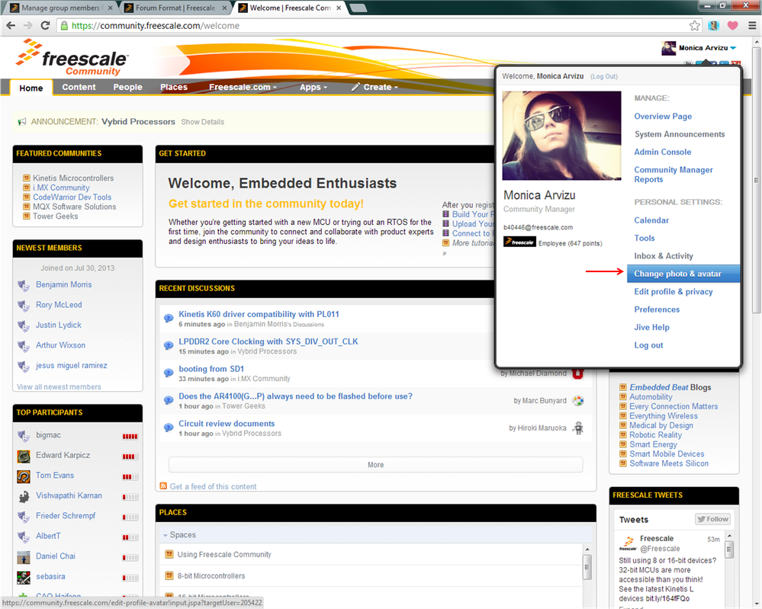Click Daniel Chai avatar picture

click(x=24, y=557)
